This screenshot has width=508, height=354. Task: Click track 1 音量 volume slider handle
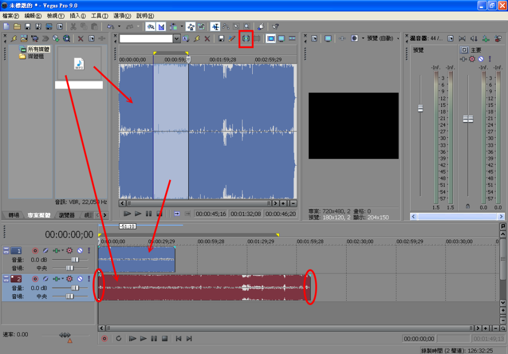74,260
